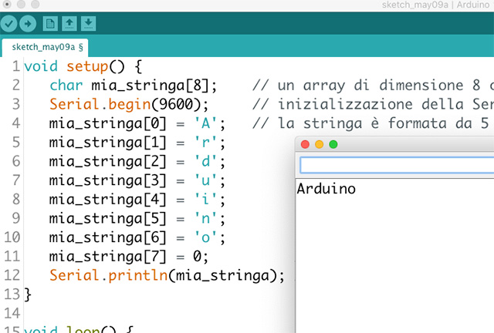Click "mia_stringa[0] = 'A';" line
The image size is (494, 333).
tap(137, 123)
